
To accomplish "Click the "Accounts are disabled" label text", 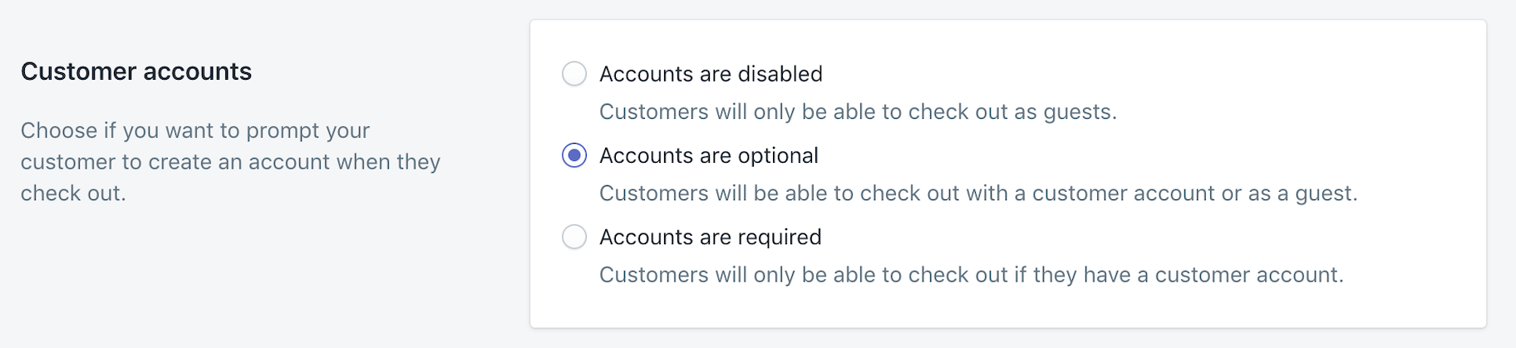I will click(710, 74).
